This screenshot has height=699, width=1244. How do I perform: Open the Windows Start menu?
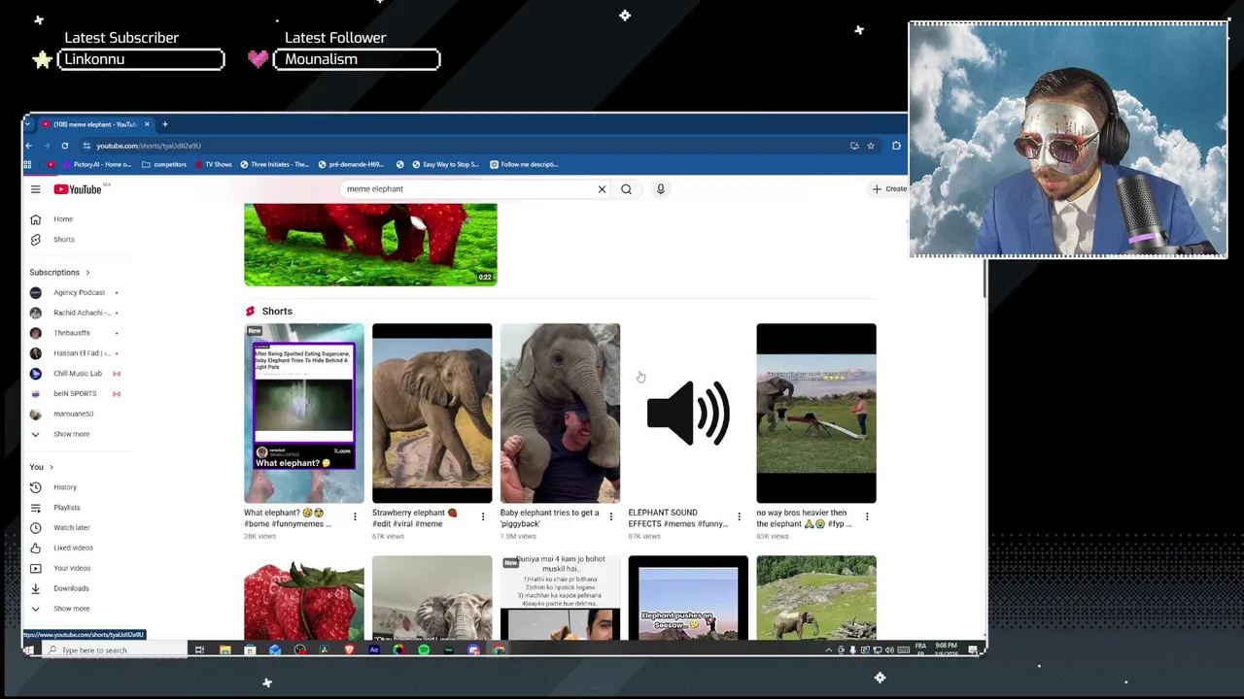pyautogui.click(x=29, y=649)
